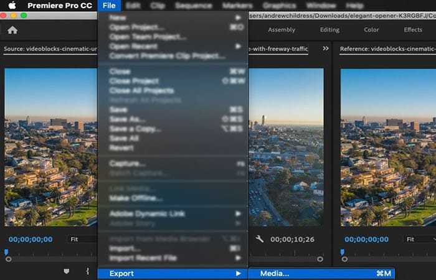This screenshot has height=280, width=436.
Task: Choose Convert Premiere Clip Project item
Action: coord(173,56)
